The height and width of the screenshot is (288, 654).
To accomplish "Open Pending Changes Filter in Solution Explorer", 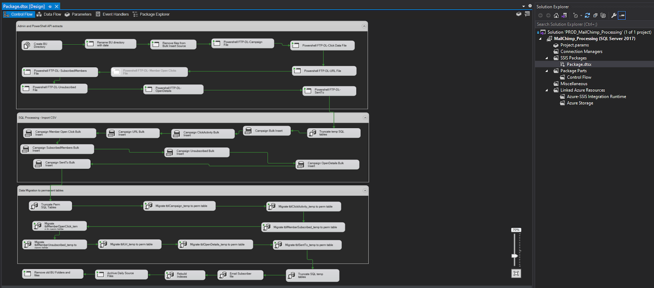I will tap(576, 16).
